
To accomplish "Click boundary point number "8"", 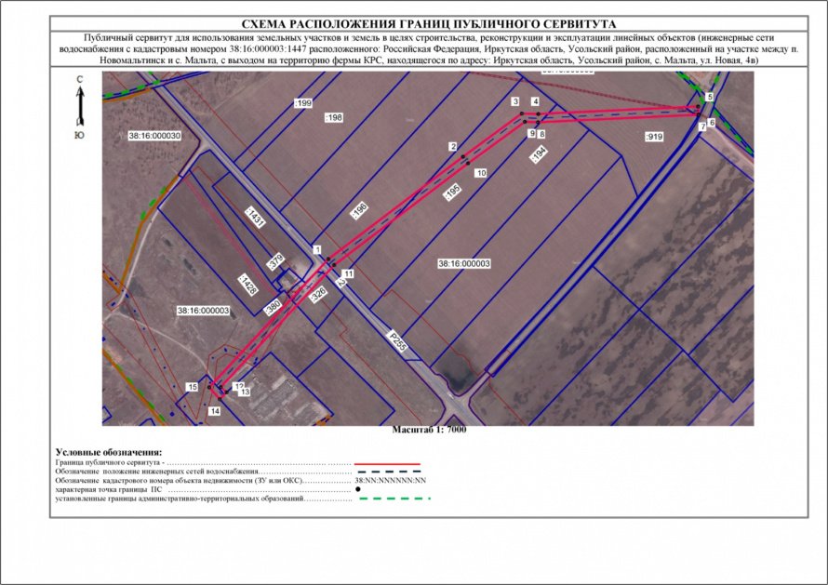I will click(541, 135).
